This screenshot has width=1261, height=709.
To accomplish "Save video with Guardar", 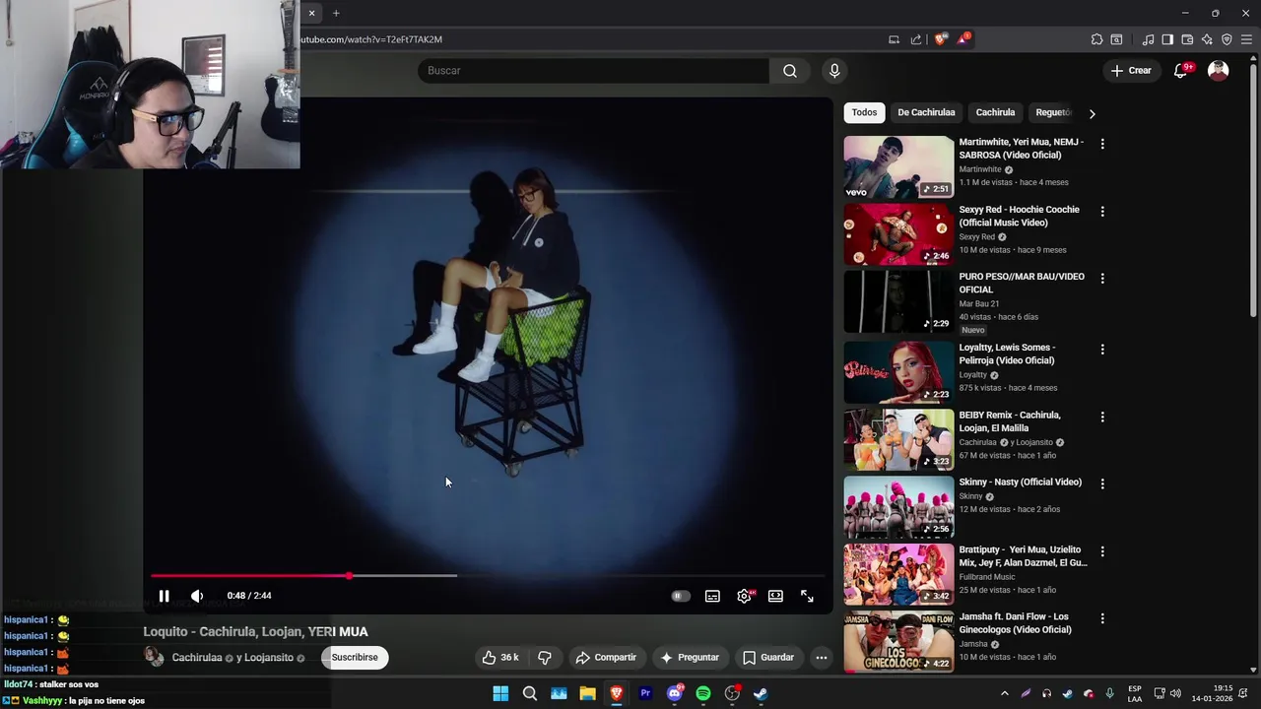I will (x=768, y=657).
